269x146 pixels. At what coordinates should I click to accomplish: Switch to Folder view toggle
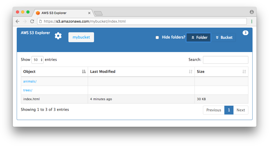[199, 37]
